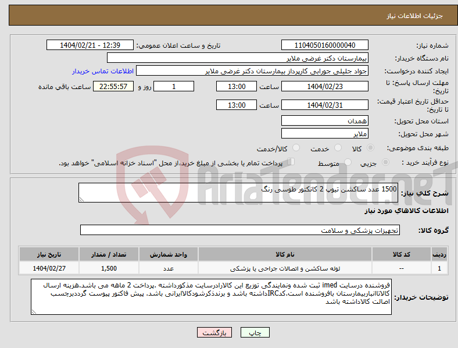
Task: Select the کالا radio button
Action: [370, 148]
